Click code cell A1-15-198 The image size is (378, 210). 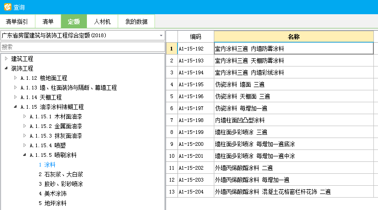pos(195,120)
